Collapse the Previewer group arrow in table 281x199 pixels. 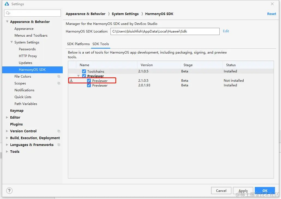point(78,76)
